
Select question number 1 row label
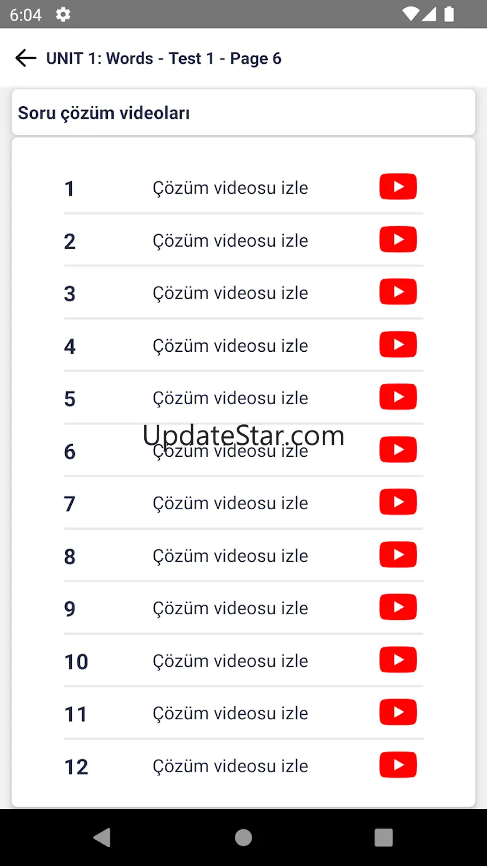tap(69, 189)
